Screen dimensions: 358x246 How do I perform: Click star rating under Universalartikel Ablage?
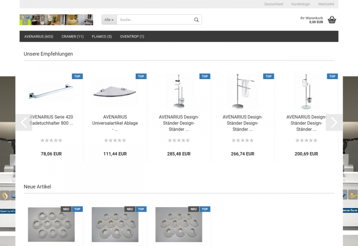coord(115,140)
